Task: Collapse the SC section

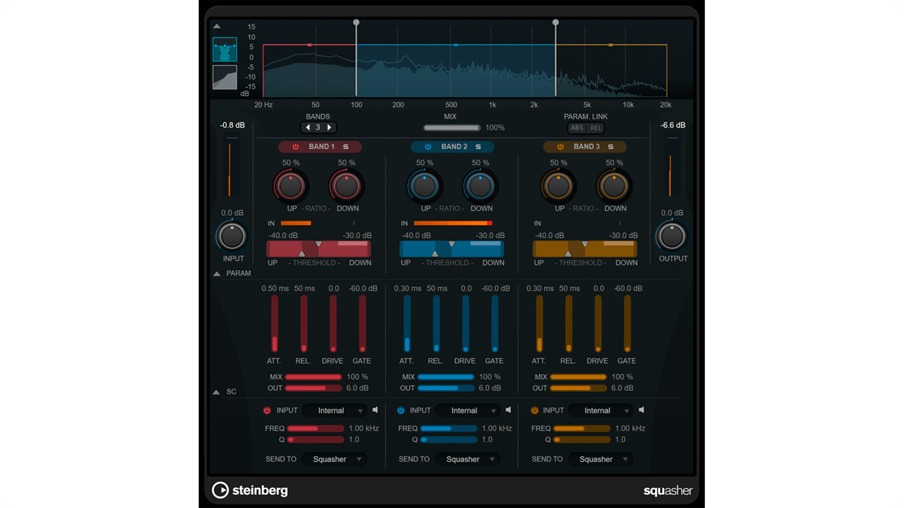Action: click(x=217, y=392)
